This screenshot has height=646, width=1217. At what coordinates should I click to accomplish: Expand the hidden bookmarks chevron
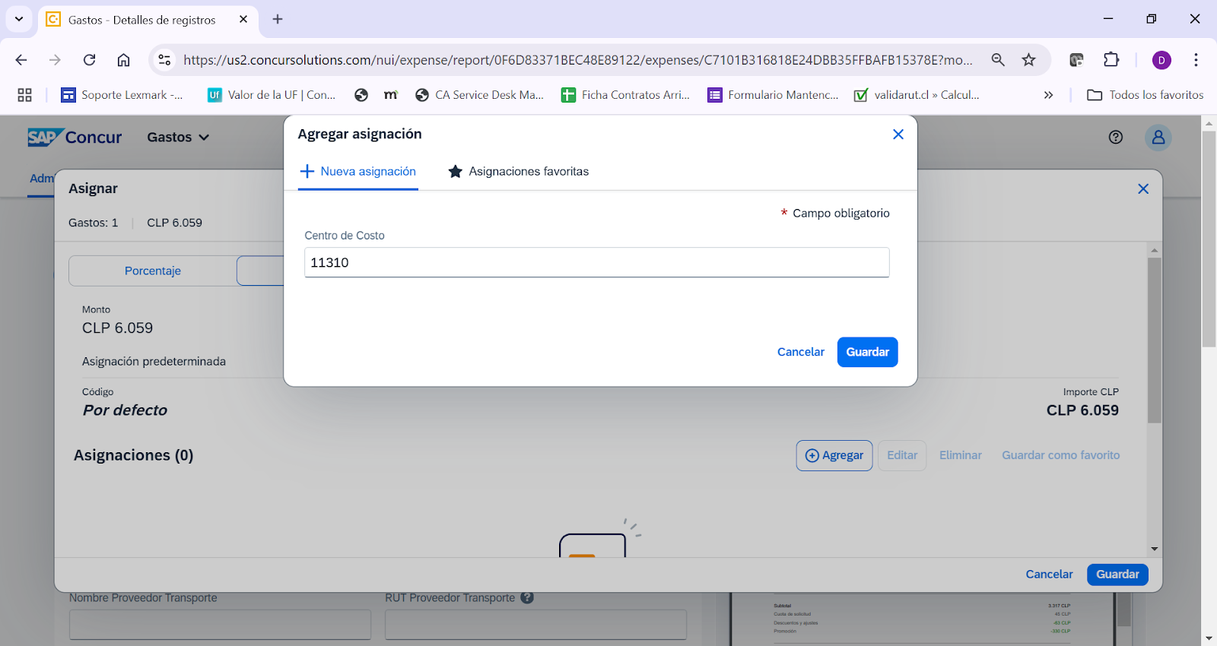[x=1048, y=95]
